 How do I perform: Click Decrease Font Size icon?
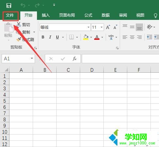(115, 27)
